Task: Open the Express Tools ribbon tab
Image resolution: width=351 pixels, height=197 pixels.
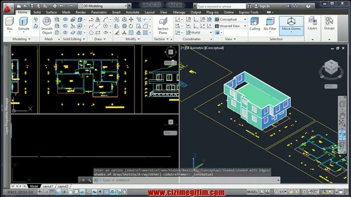Action: click(x=248, y=12)
